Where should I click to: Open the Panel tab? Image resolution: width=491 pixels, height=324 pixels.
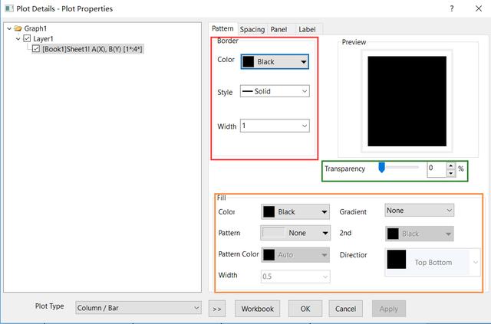(278, 29)
